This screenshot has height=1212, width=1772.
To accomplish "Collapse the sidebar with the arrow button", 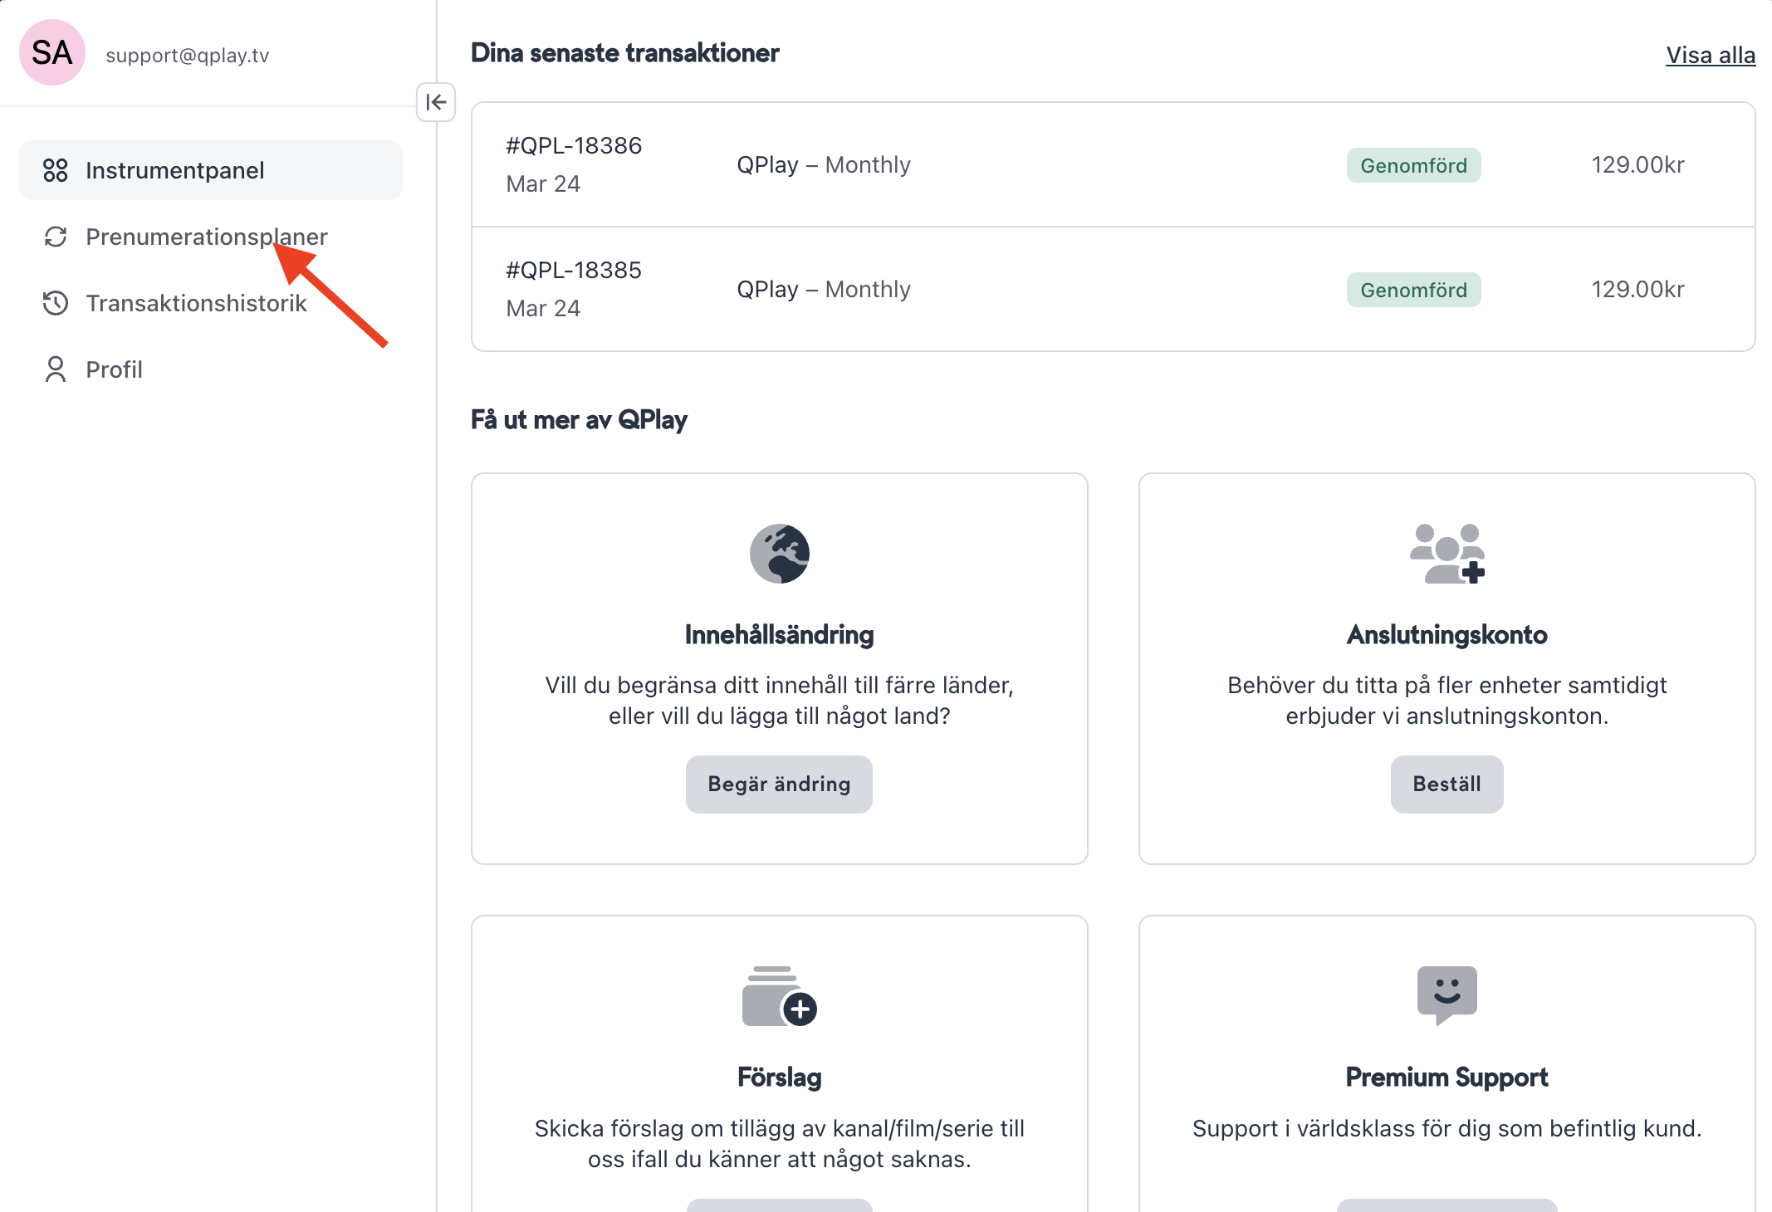I will tap(436, 102).
